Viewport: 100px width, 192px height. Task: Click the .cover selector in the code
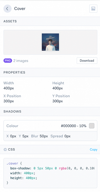tap(12, 163)
